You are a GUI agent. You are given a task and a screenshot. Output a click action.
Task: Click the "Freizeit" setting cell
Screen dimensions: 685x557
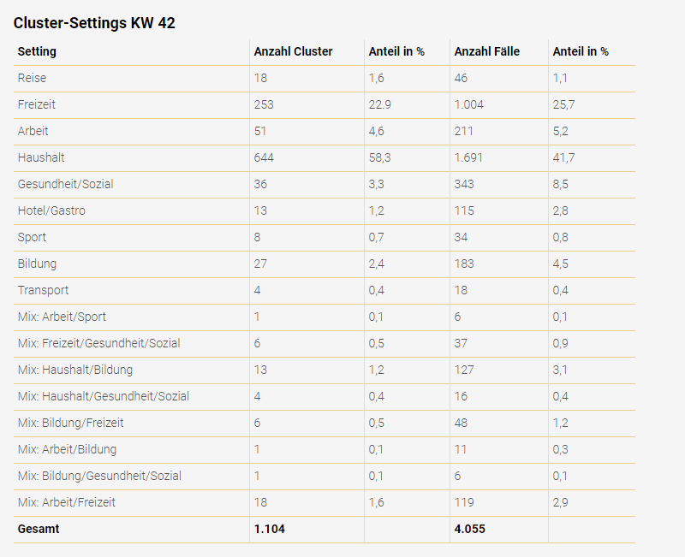click(37, 104)
